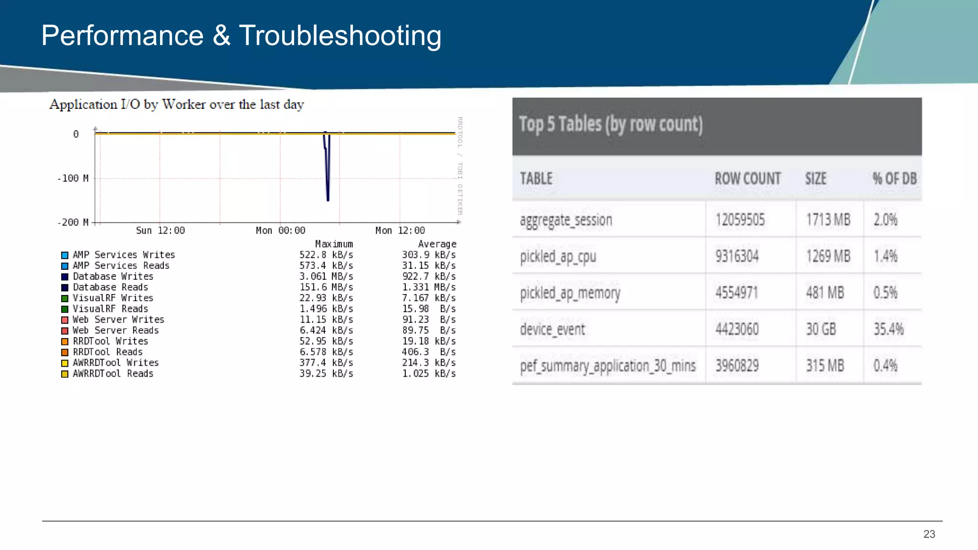Click the 1.331 MB/s average value

point(429,287)
